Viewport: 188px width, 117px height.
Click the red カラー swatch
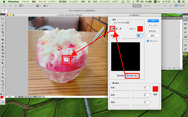click(140, 29)
